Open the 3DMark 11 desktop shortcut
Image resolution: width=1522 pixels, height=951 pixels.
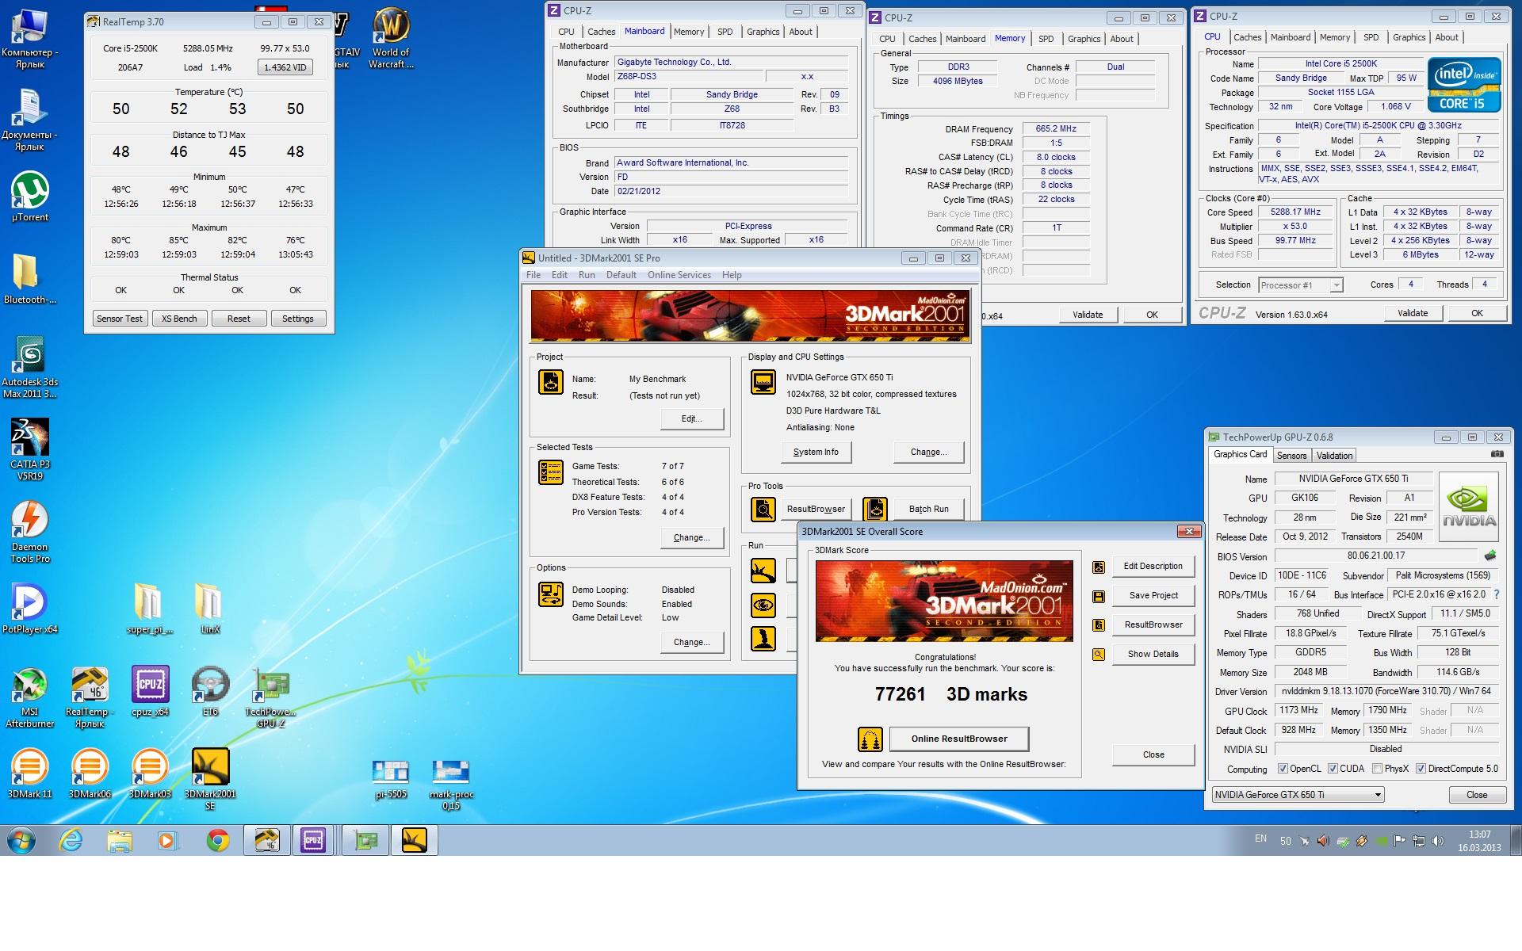click(30, 773)
